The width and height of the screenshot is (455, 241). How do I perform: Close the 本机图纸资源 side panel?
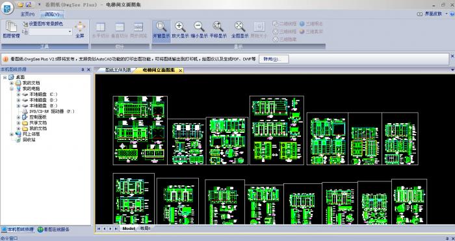click(x=88, y=70)
